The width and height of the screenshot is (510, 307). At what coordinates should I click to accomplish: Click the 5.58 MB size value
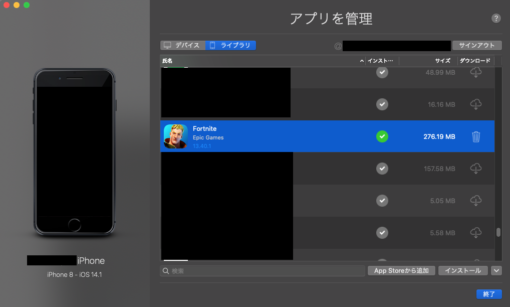point(443,233)
